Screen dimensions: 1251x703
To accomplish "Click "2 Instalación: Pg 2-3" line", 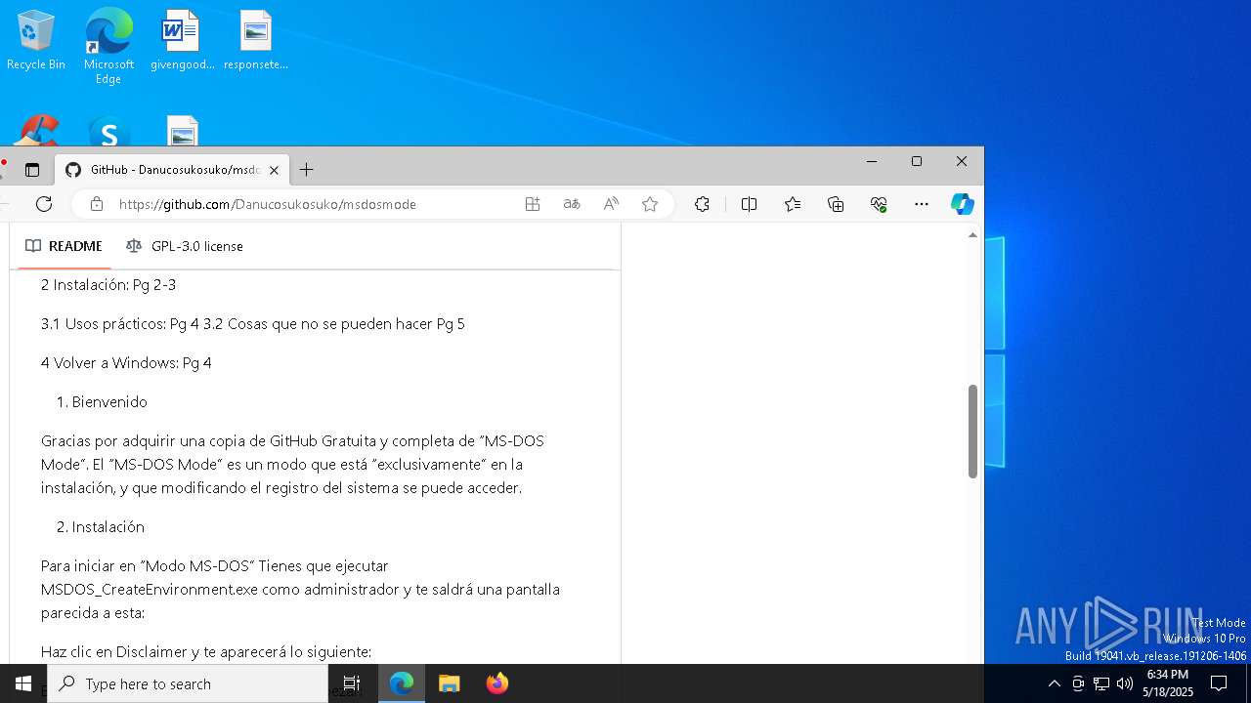I will pyautogui.click(x=108, y=285).
